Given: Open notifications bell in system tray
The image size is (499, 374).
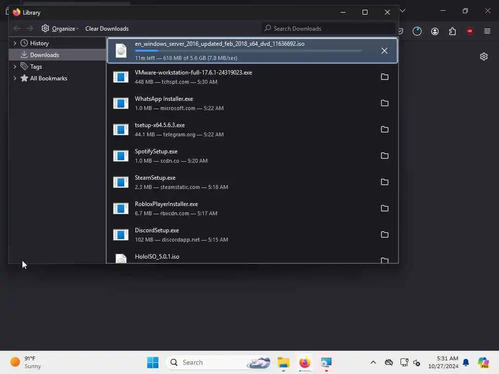Looking at the screenshot, I should [466, 362].
